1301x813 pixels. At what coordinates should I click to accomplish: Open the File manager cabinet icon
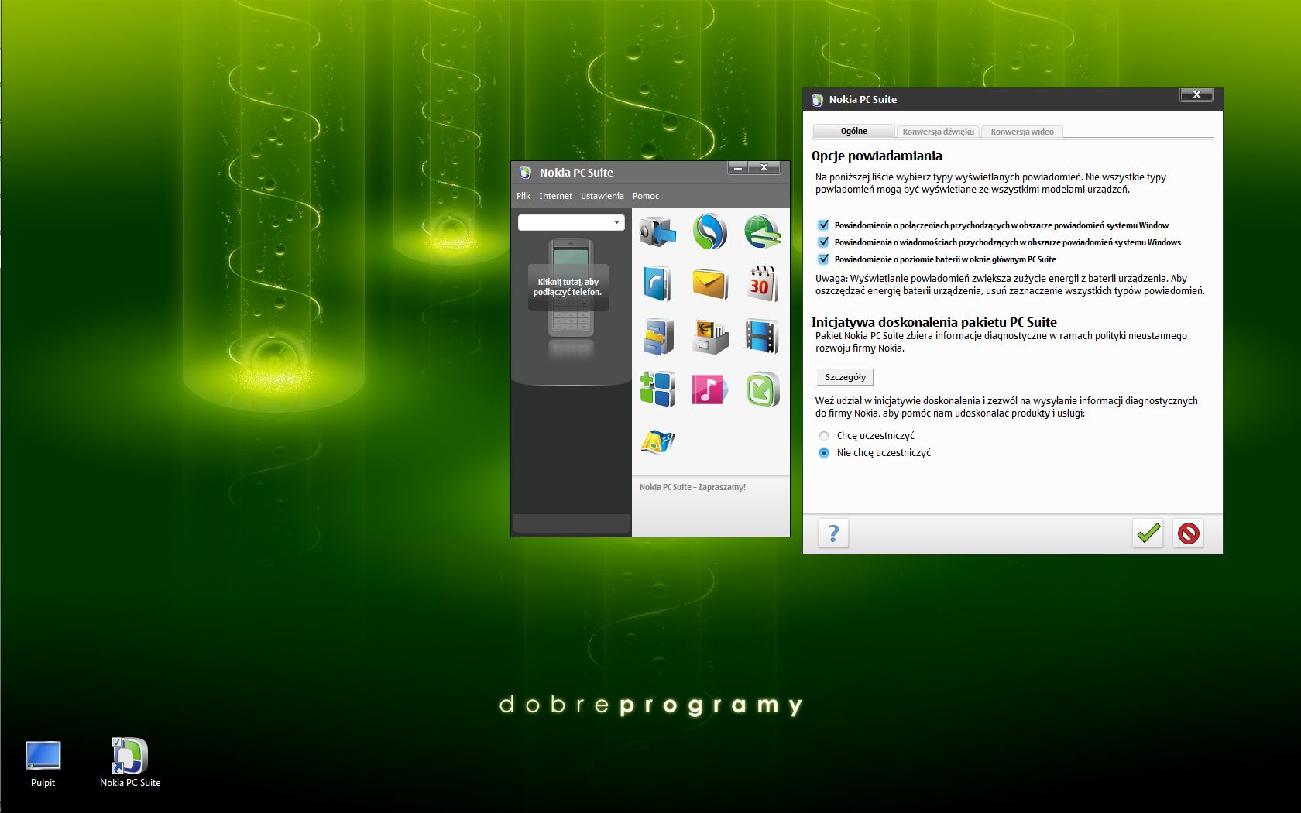pos(657,337)
